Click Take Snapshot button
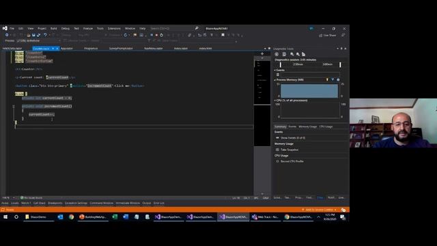The width and height of the screenshot is (437, 246). click(x=290, y=150)
